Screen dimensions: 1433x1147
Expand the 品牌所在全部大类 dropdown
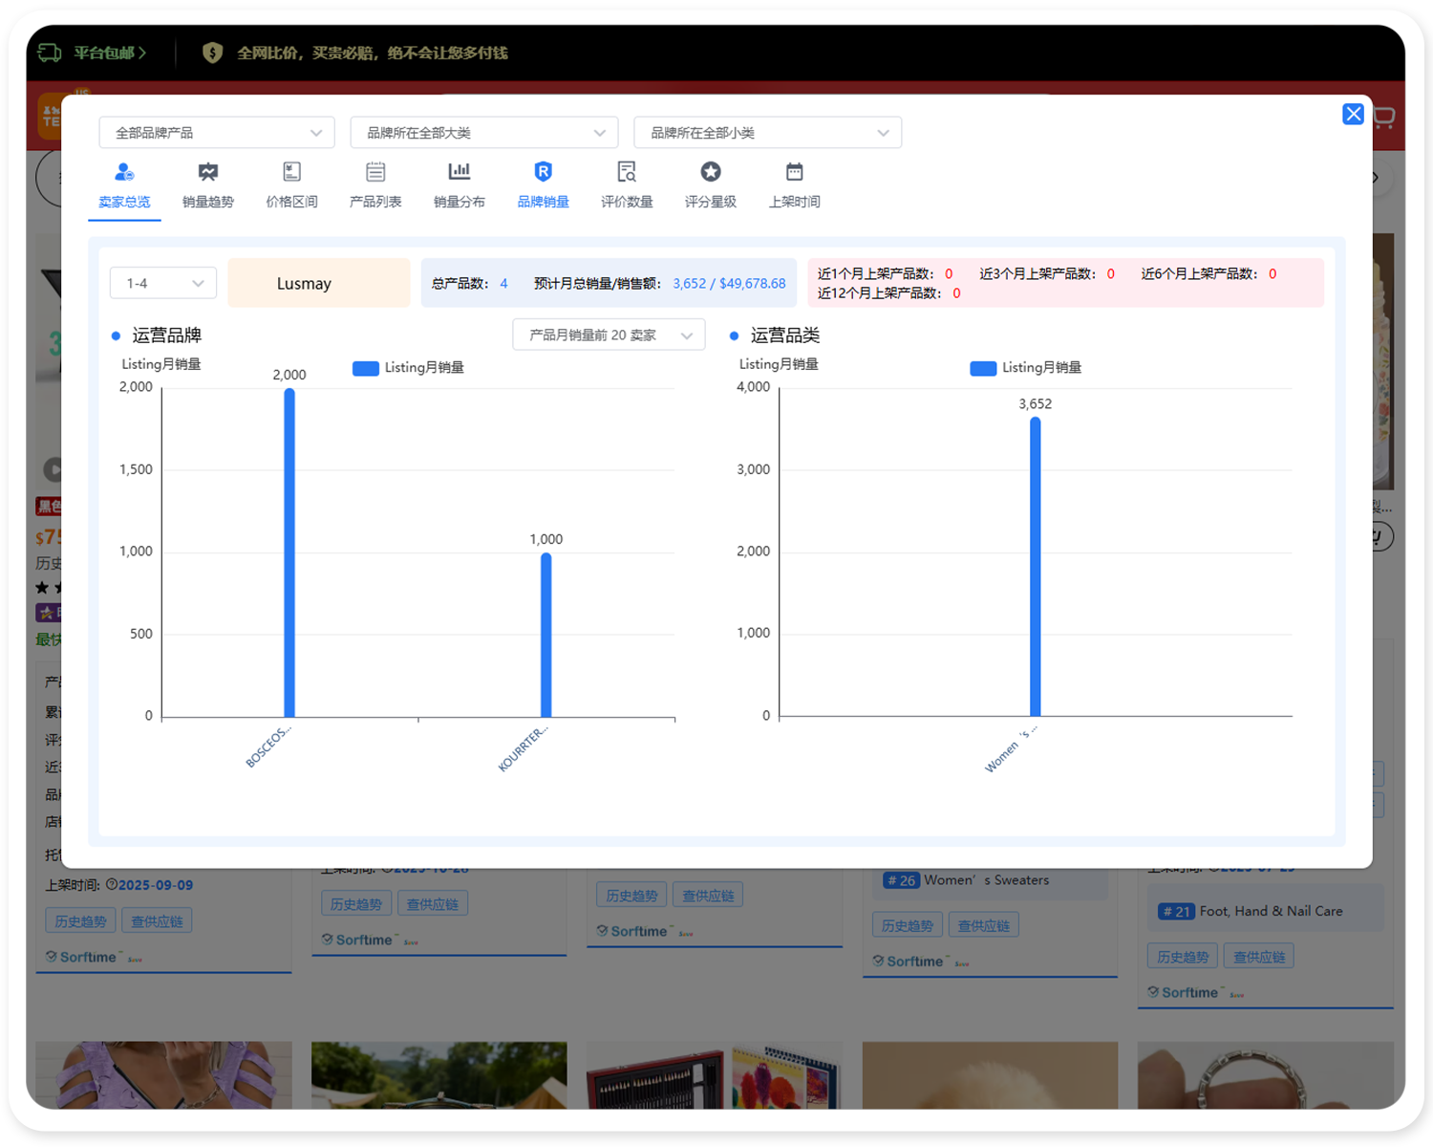pos(484,133)
